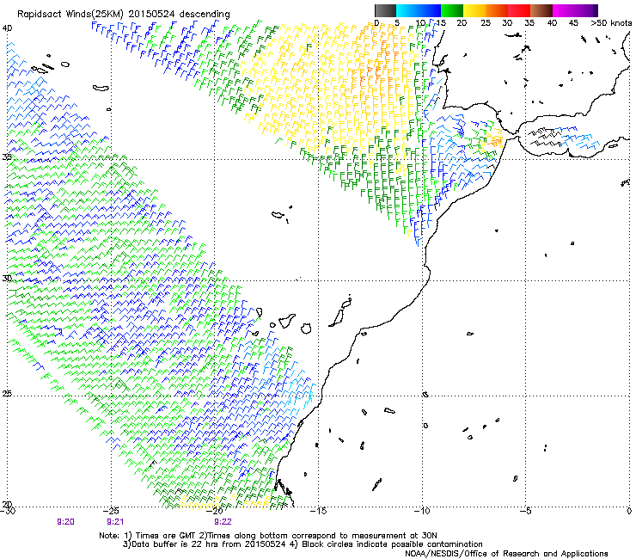
Task: Click the purple time label '9:20'
Action: pos(65,522)
